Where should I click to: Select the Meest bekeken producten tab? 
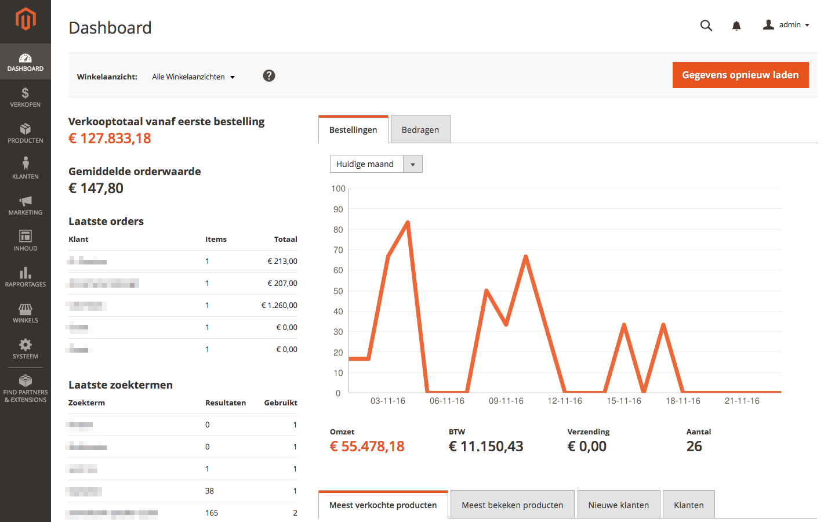(512, 505)
